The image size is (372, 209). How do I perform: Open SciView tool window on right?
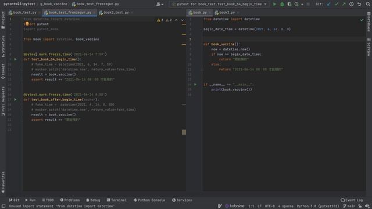(x=369, y=47)
